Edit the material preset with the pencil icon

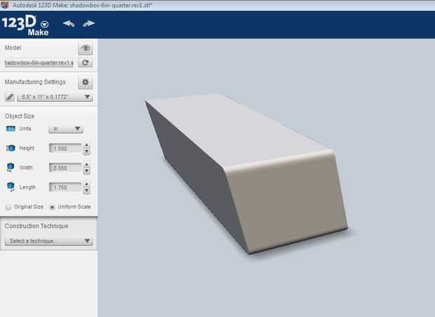click(10, 97)
